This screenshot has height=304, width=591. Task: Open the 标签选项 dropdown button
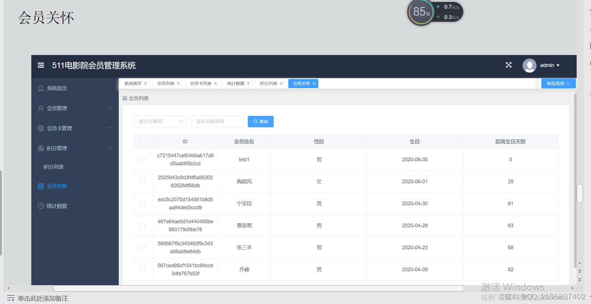point(558,84)
